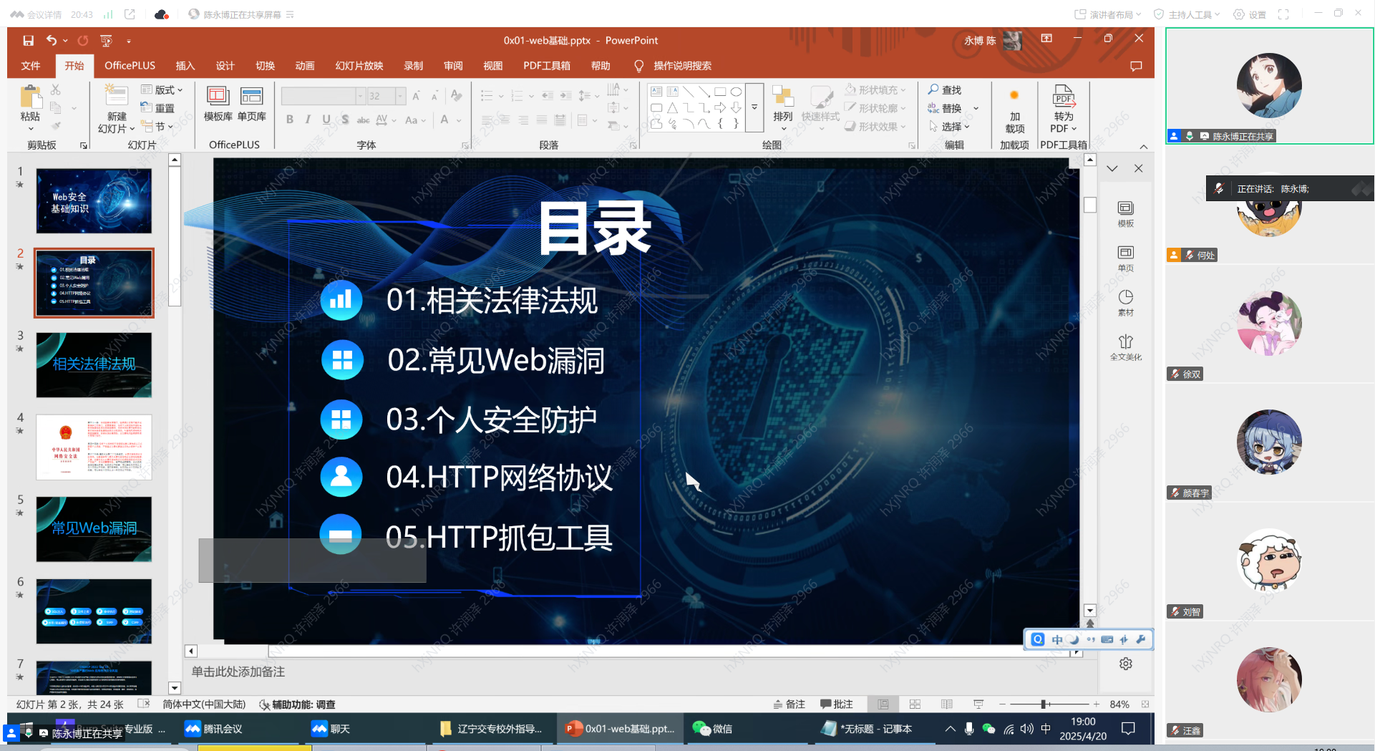Image resolution: width=1375 pixels, height=751 pixels.
Task: Switch to the 插入 insert tab
Action: pyautogui.click(x=185, y=66)
